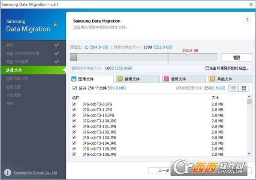Select file name JPG-cobT3-101.JPG
Viewport: 256px width, 180px height.
click(x=100, y=126)
